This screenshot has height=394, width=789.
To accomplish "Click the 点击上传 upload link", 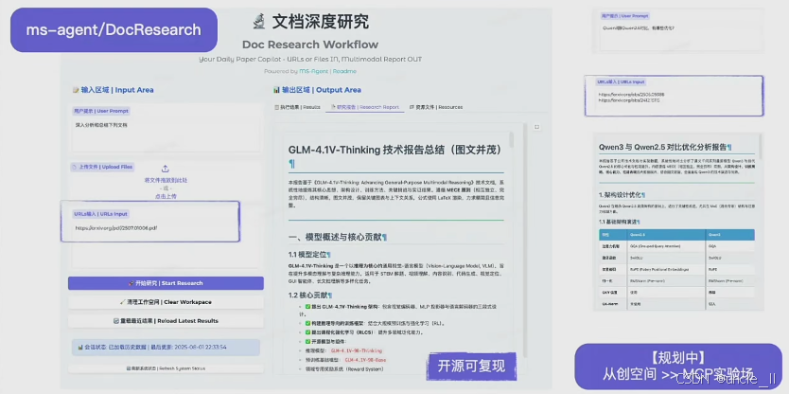I will (x=166, y=196).
